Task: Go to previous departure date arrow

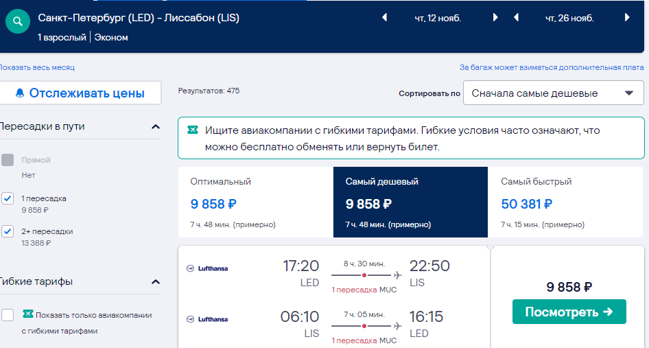Action: [384, 17]
